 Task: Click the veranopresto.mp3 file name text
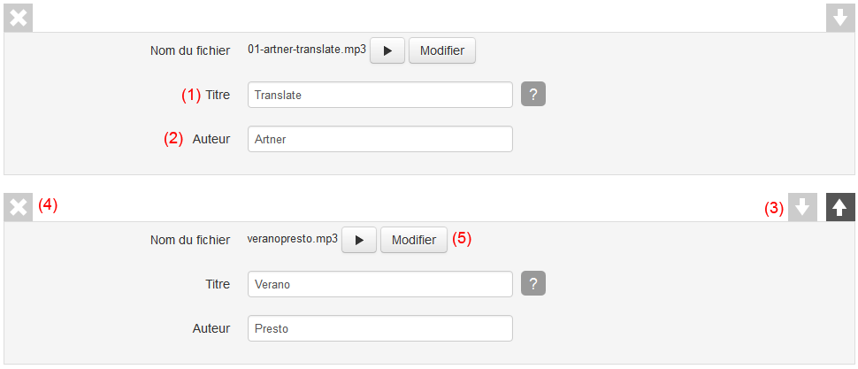coord(293,240)
